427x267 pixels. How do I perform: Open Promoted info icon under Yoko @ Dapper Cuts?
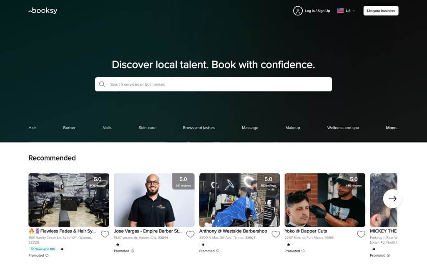(x=303, y=251)
